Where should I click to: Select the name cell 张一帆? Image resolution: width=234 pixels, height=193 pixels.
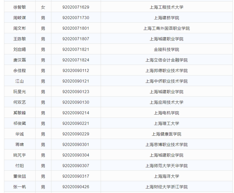click(19, 187)
